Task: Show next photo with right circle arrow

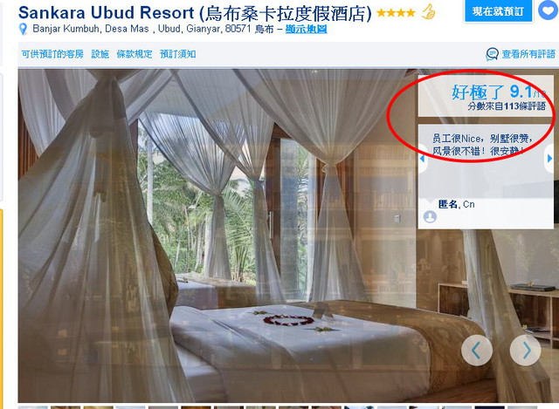Action: coord(526,351)
